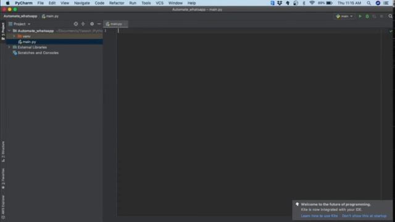395x222 pixels.
Task: Click line 1 in the editor area
Action: pos(249,31)
